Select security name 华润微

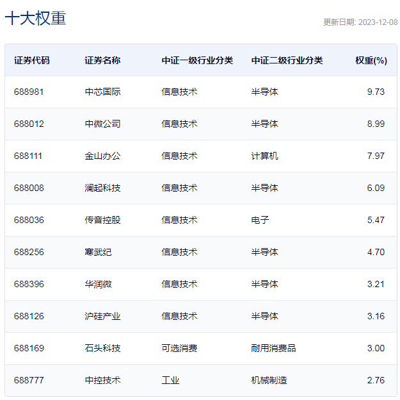98,284
